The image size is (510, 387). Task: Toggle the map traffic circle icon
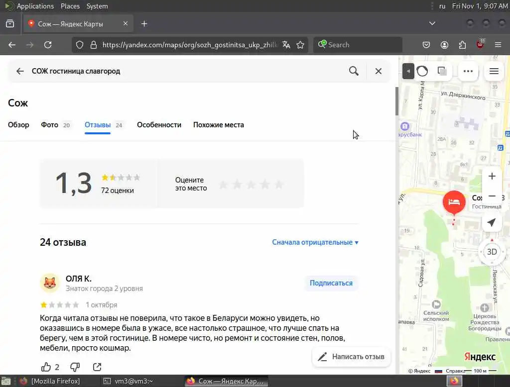click(x=422, y=71)
